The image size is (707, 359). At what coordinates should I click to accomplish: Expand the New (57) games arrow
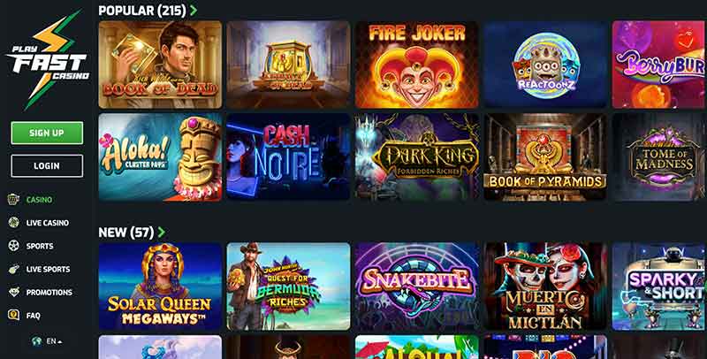(x=161, y=233)
